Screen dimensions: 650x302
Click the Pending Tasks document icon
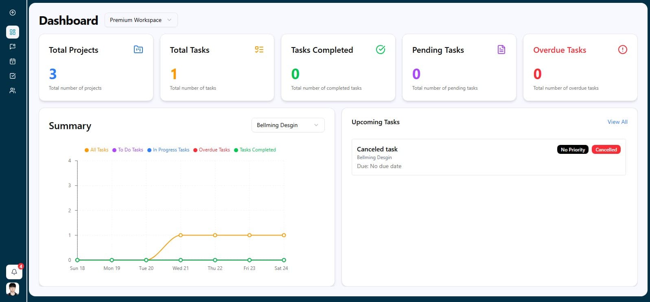coord(501,50)
